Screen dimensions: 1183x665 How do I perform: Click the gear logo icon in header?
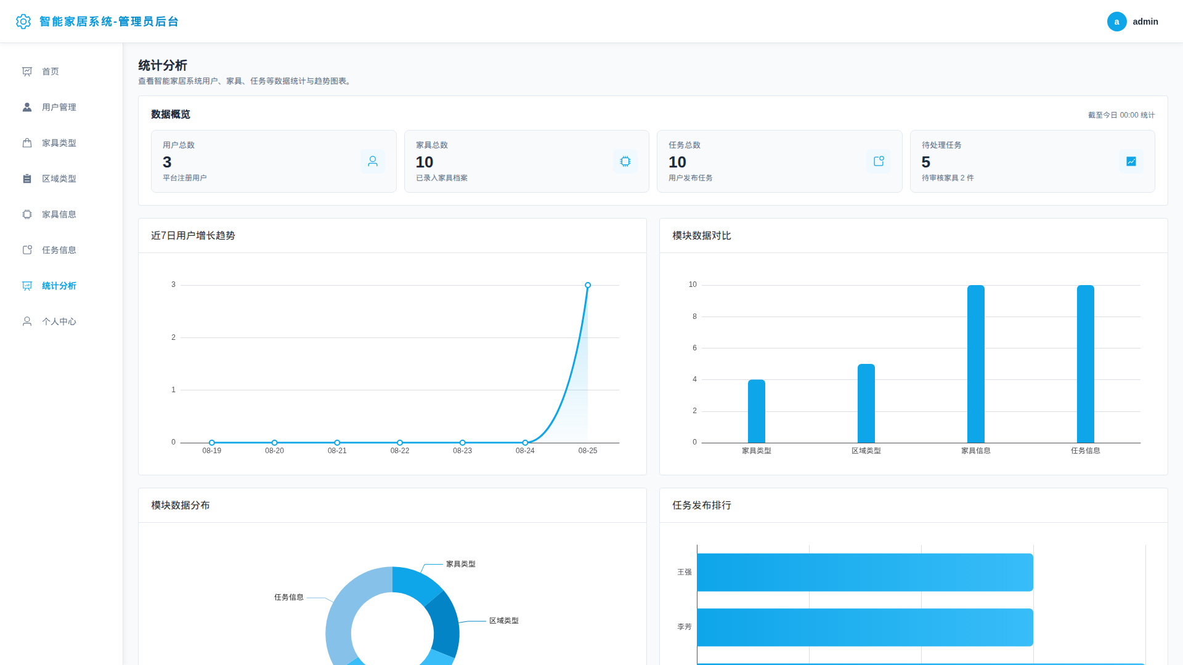(x=23, y=22)
